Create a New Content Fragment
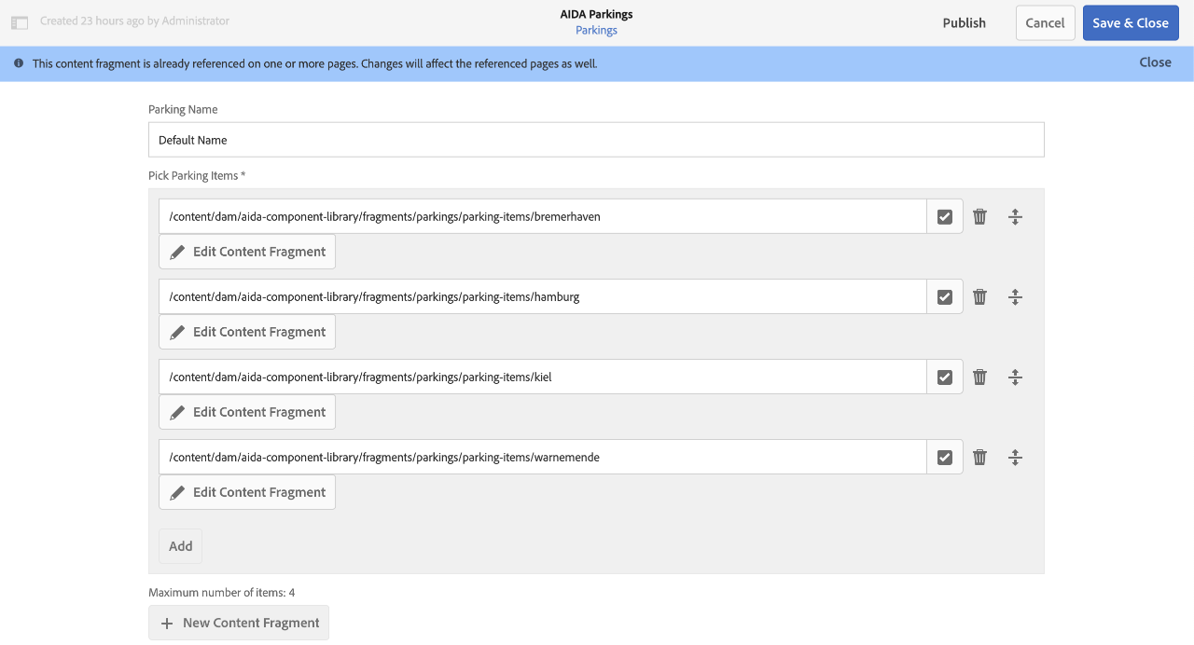1194x645 pixels. [x=239, y=623]
